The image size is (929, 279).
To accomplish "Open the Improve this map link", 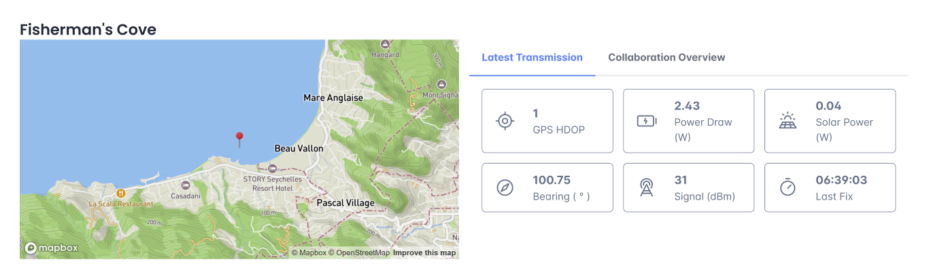I will click(424, 253).
